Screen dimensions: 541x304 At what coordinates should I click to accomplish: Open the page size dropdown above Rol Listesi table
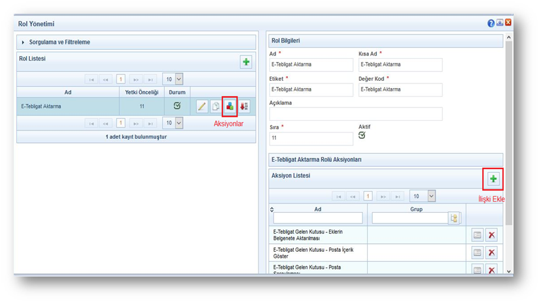(173, 79)
